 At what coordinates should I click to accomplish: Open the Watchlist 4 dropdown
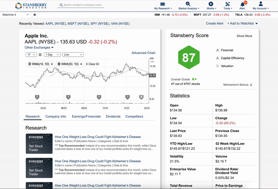pyautogui.click(x=15, y=15)
